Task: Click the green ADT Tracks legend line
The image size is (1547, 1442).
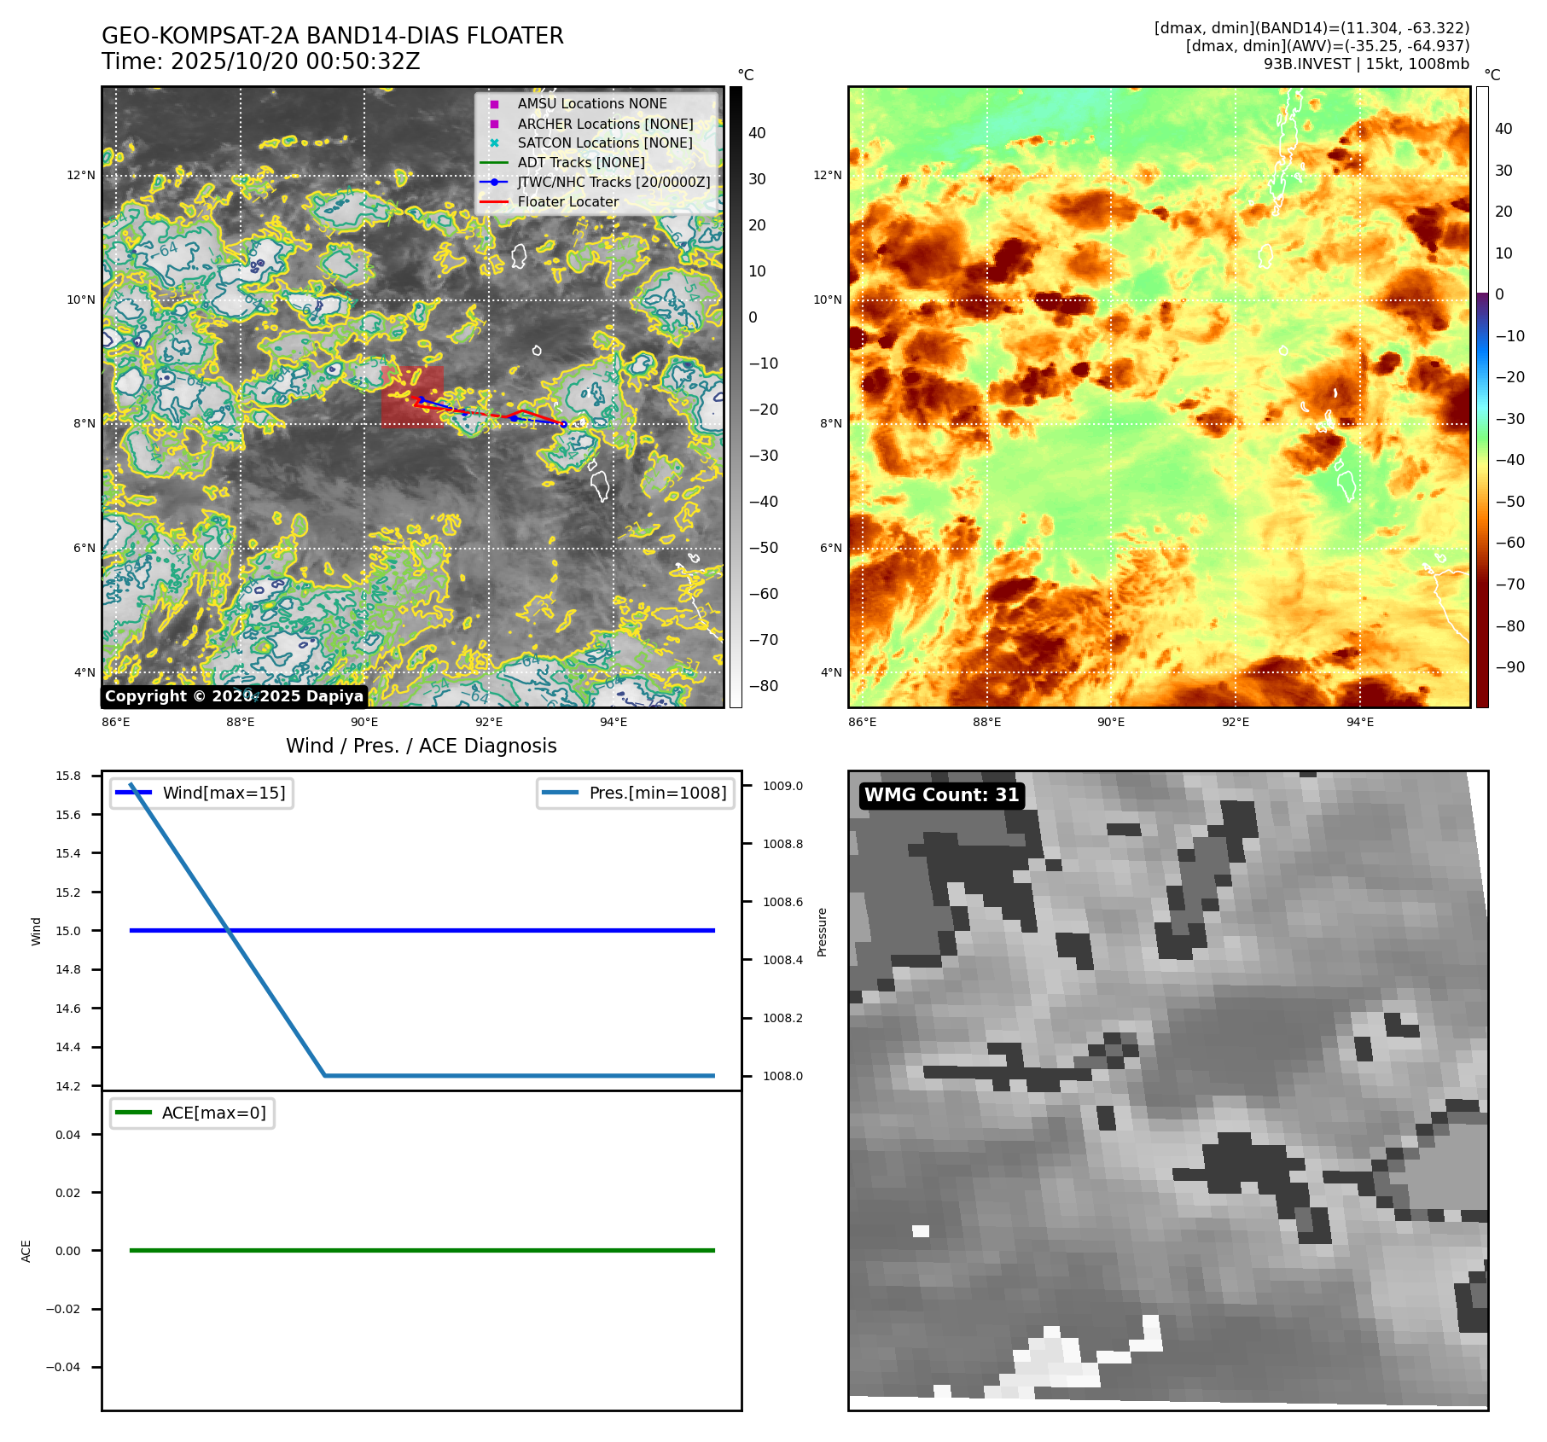Action: point(494,163)
